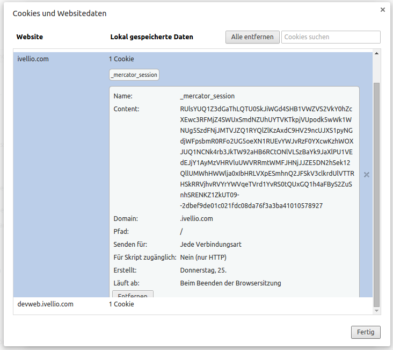Click the Entfernen button below cookie details
This screenshot has height=350, width=393.
(x=133, y=295)
